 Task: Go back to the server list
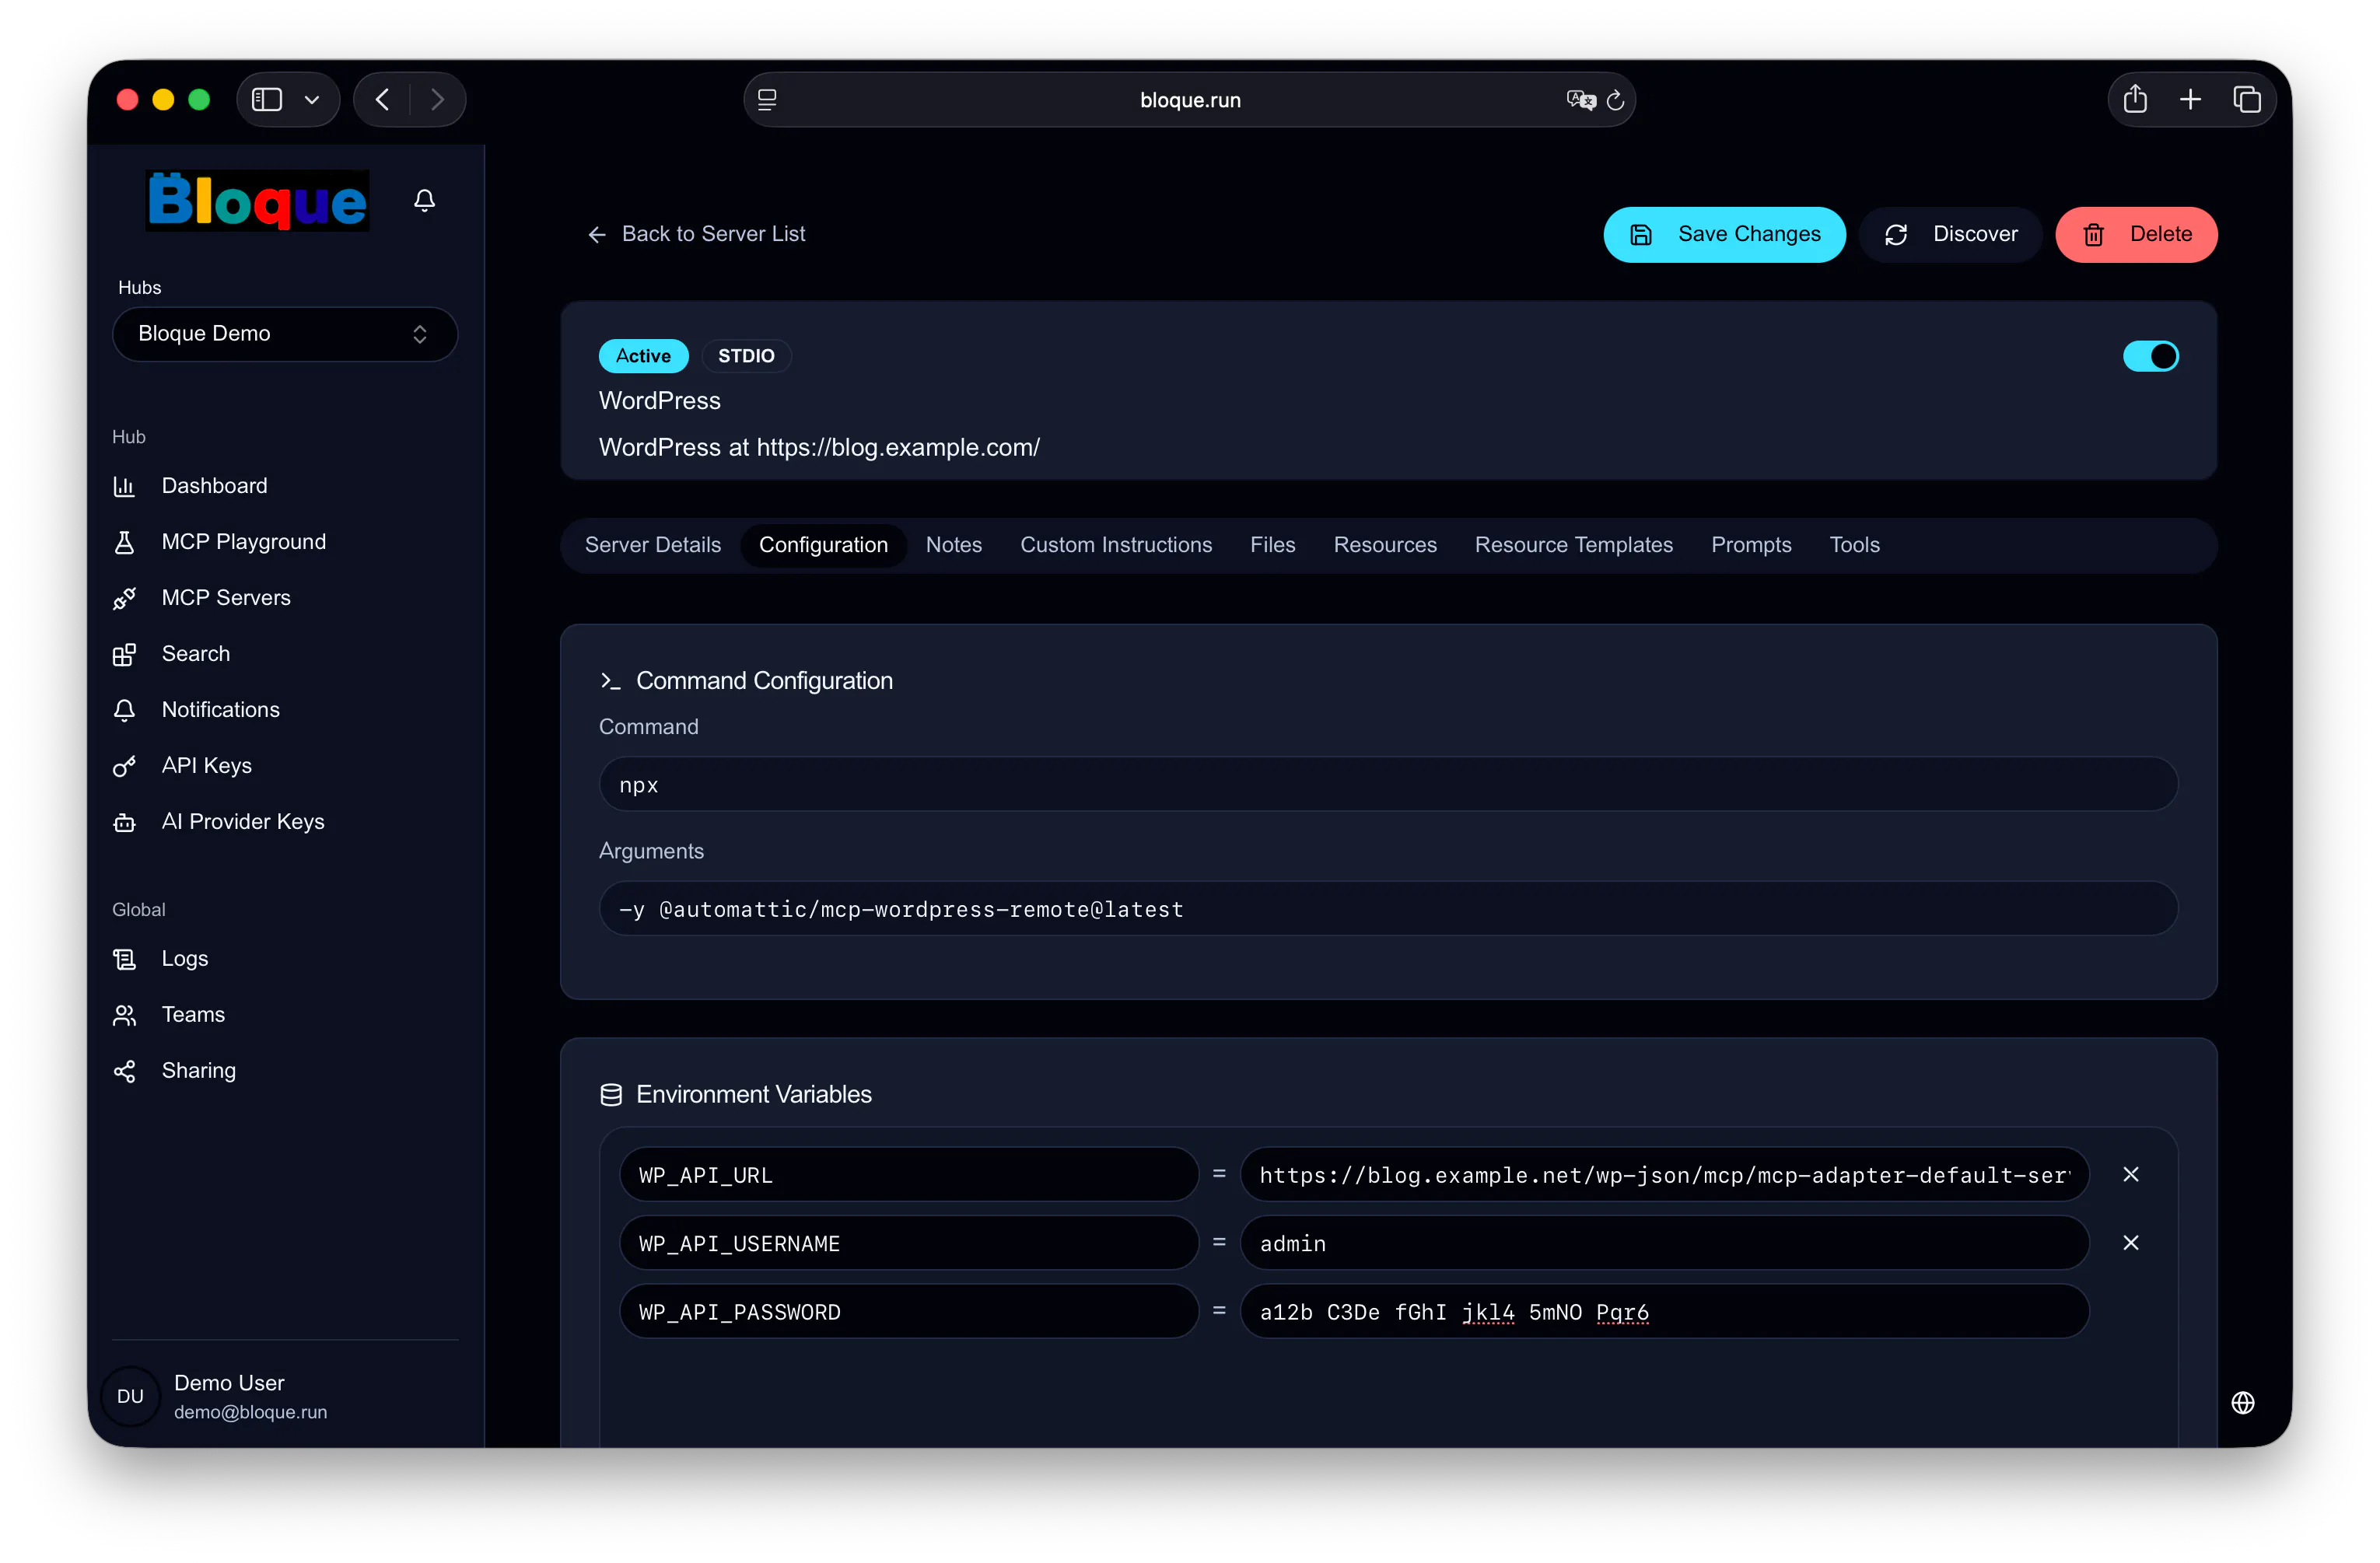[696, 234]
